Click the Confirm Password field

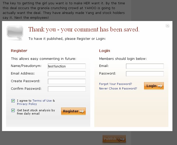[x=67, y=89]
